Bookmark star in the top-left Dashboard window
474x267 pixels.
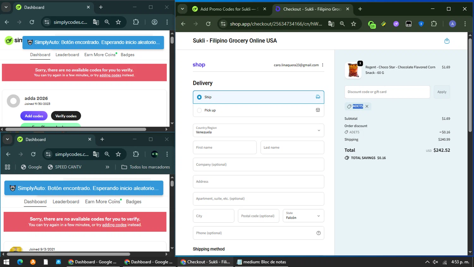[118, 22]
